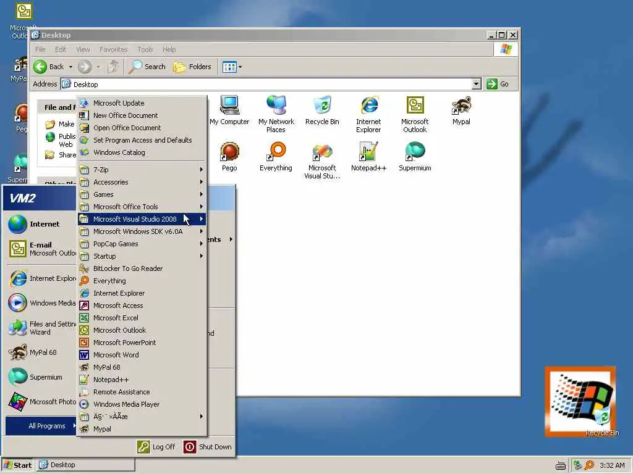633x474 pixels.
Task: Expand Microsoft Office Tools folder
Action: (x=142, y=207)
